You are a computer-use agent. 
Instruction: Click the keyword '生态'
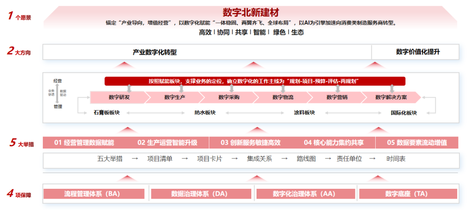298,32
